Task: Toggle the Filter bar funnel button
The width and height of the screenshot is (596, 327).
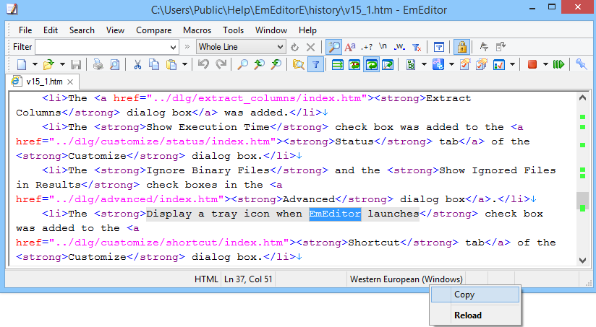Action: click(x=315, y=64)
